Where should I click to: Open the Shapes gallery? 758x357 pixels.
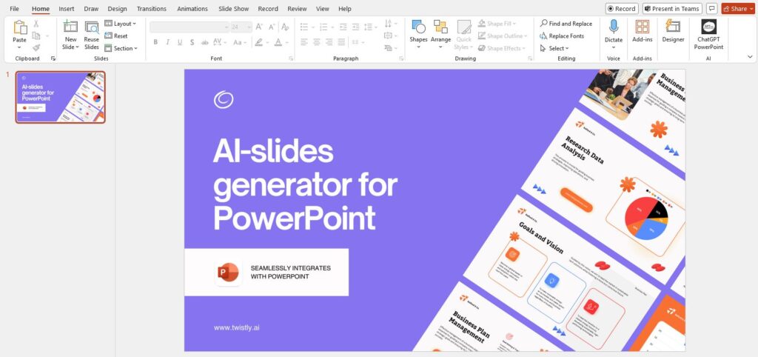point(418,34)
